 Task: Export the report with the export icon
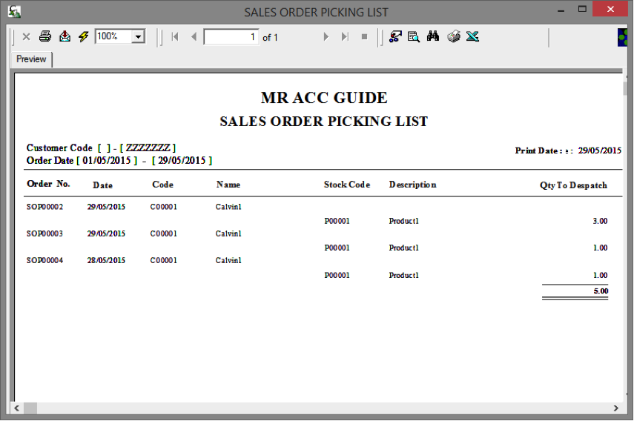coord(65,36)
